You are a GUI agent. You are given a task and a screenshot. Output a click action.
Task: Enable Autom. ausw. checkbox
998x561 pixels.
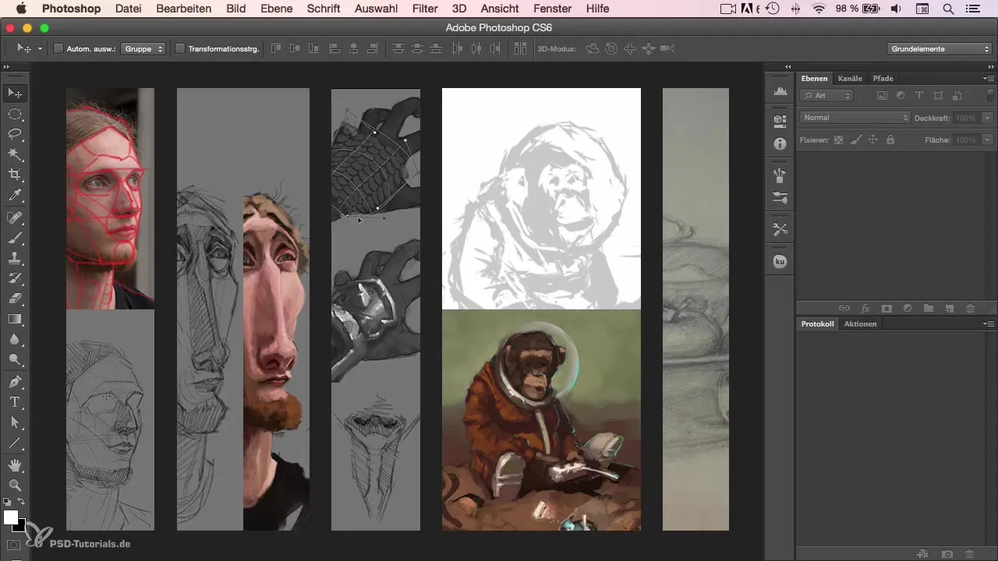pos(58,48)
